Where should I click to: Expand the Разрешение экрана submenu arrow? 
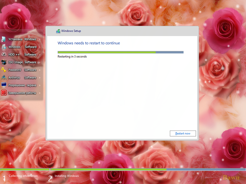tap(40, 85)
